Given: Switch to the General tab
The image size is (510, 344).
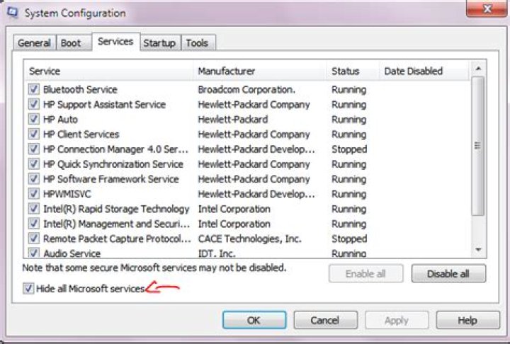Looking at the screenshot, I should click(x=34, y=43).
